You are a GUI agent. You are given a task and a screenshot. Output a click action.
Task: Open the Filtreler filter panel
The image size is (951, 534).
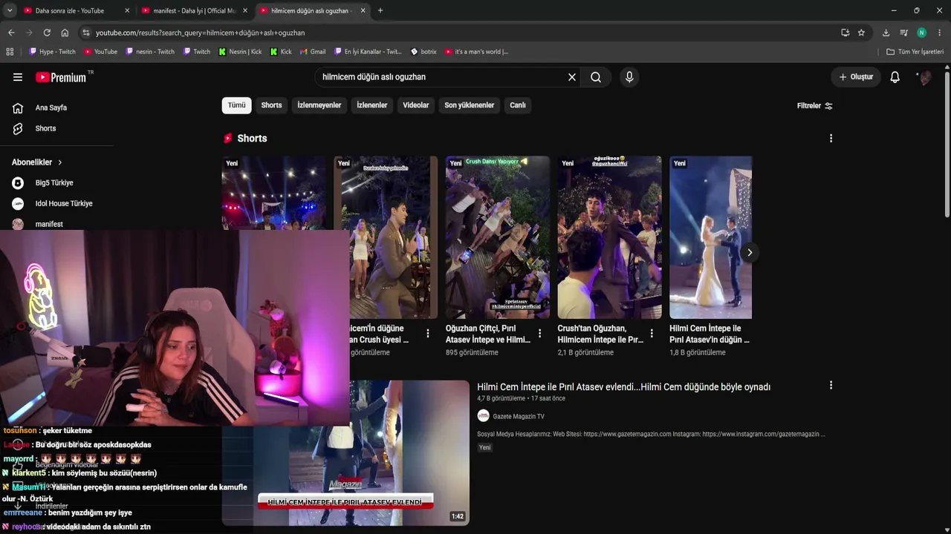(x=814, y=106)
